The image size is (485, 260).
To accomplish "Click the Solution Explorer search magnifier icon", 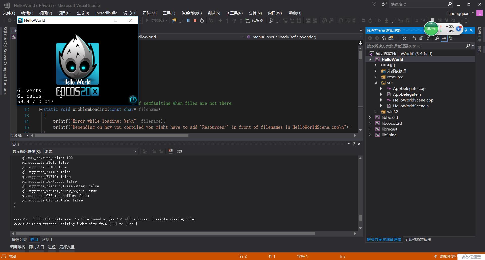I will click(468, 46).
